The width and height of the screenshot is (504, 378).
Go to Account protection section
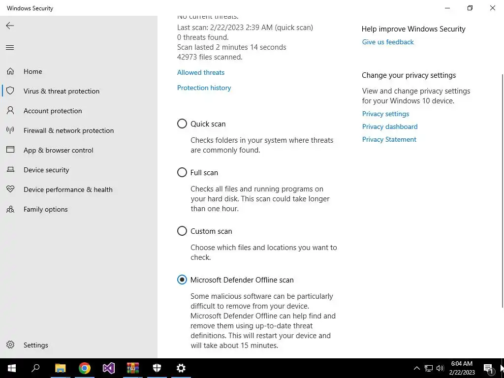(53, 111)
